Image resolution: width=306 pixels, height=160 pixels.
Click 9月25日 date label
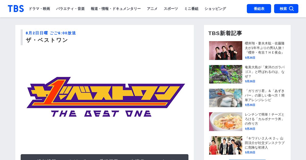click(250, 152)
